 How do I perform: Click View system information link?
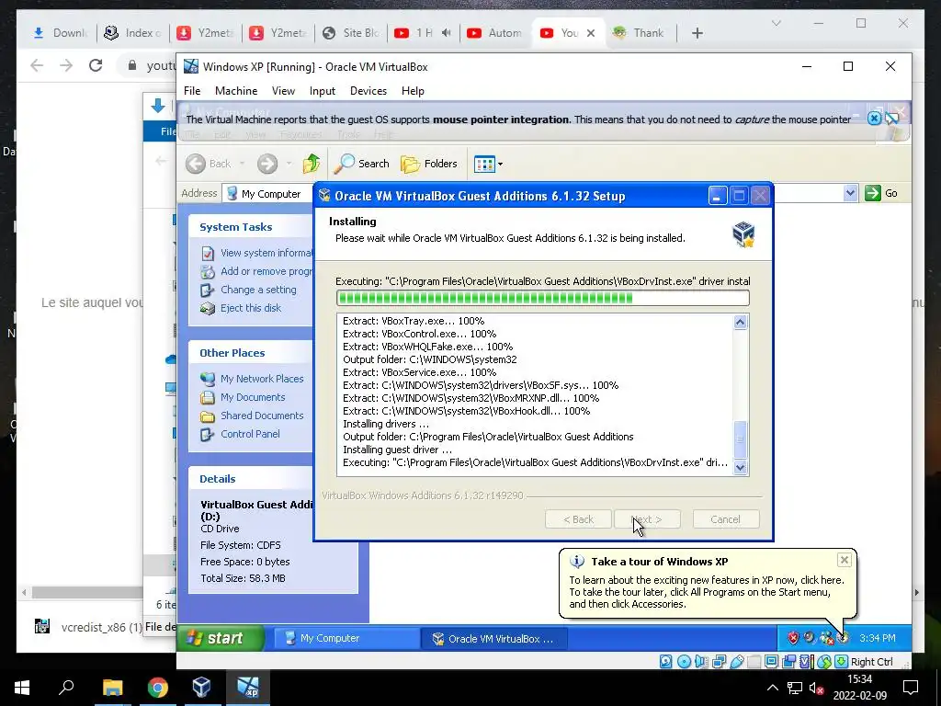click(266, 253)
